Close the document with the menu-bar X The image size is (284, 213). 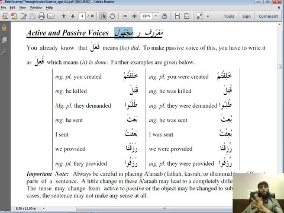[x=279, y=8]
